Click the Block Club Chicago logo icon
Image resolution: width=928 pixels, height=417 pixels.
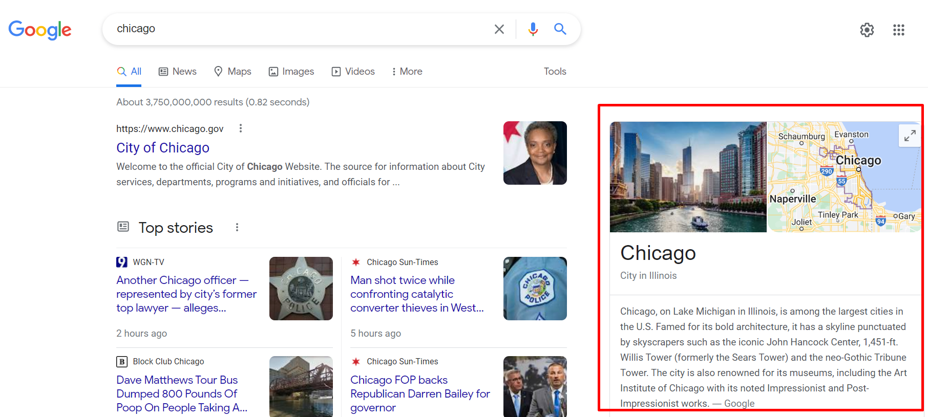pyautogui.click(x=122, y=362)
